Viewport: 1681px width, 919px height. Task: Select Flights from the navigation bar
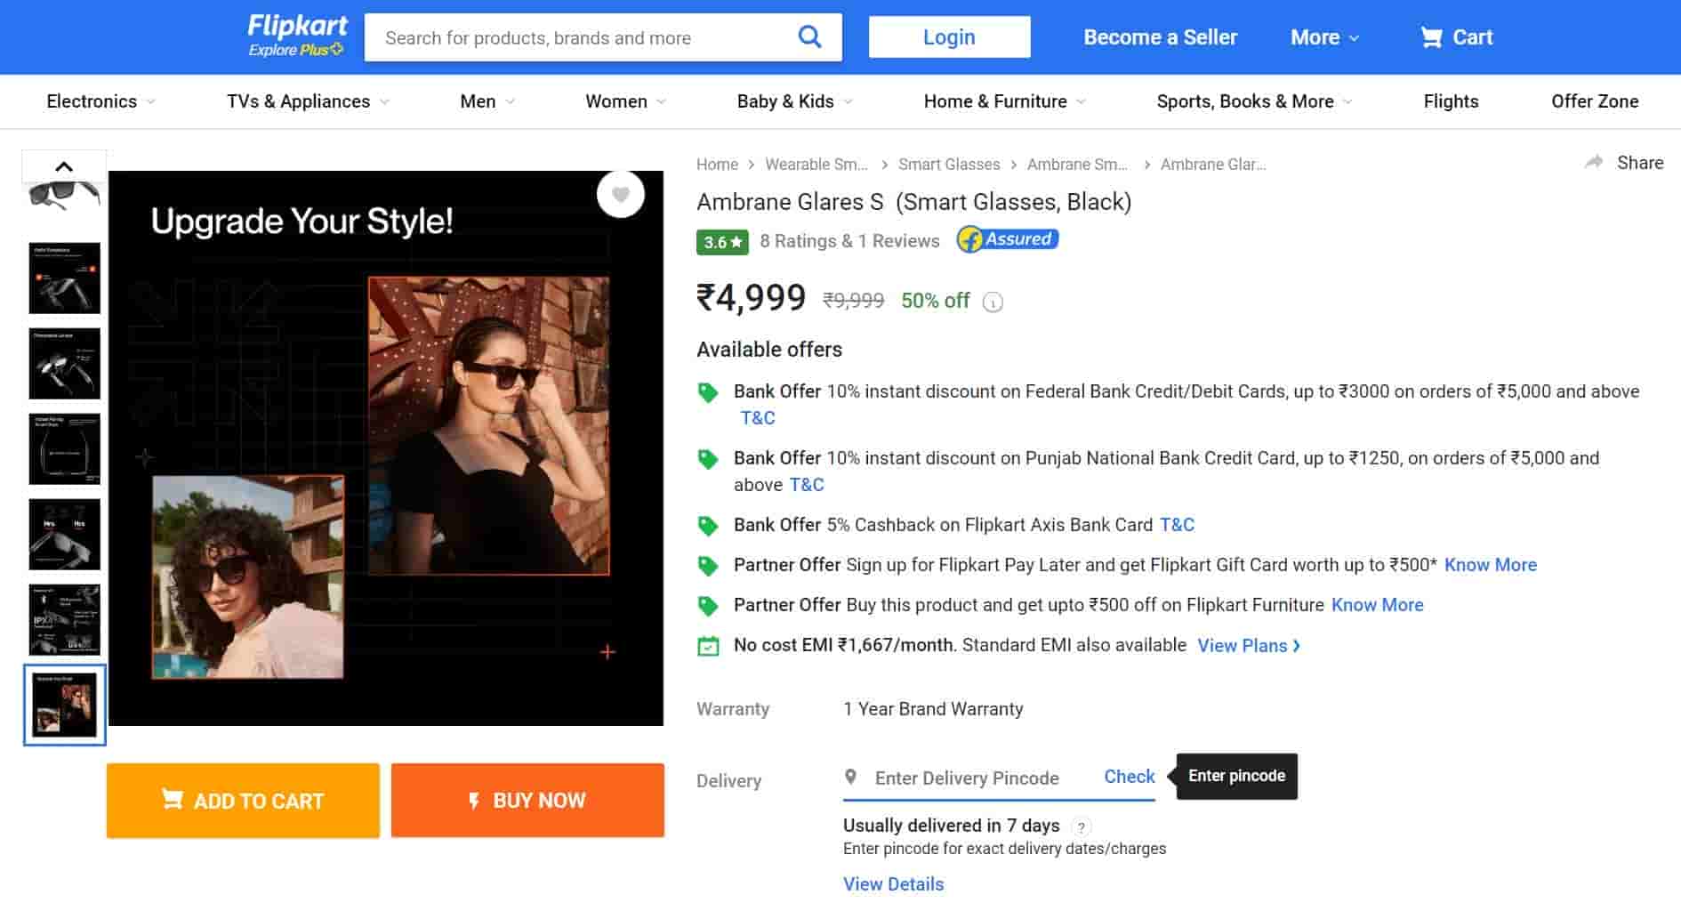coord(1450,101)
